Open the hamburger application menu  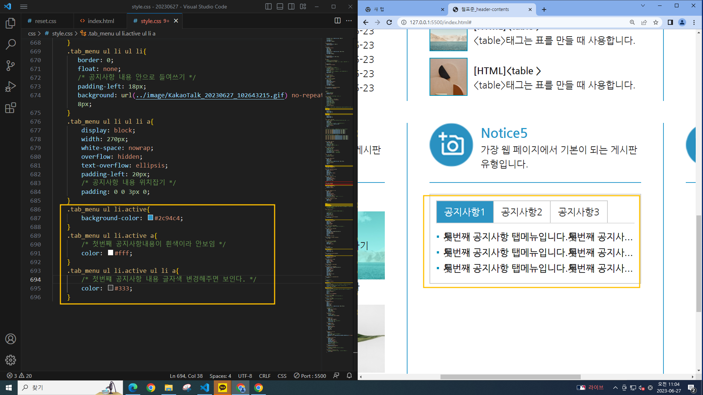(24, 7)
